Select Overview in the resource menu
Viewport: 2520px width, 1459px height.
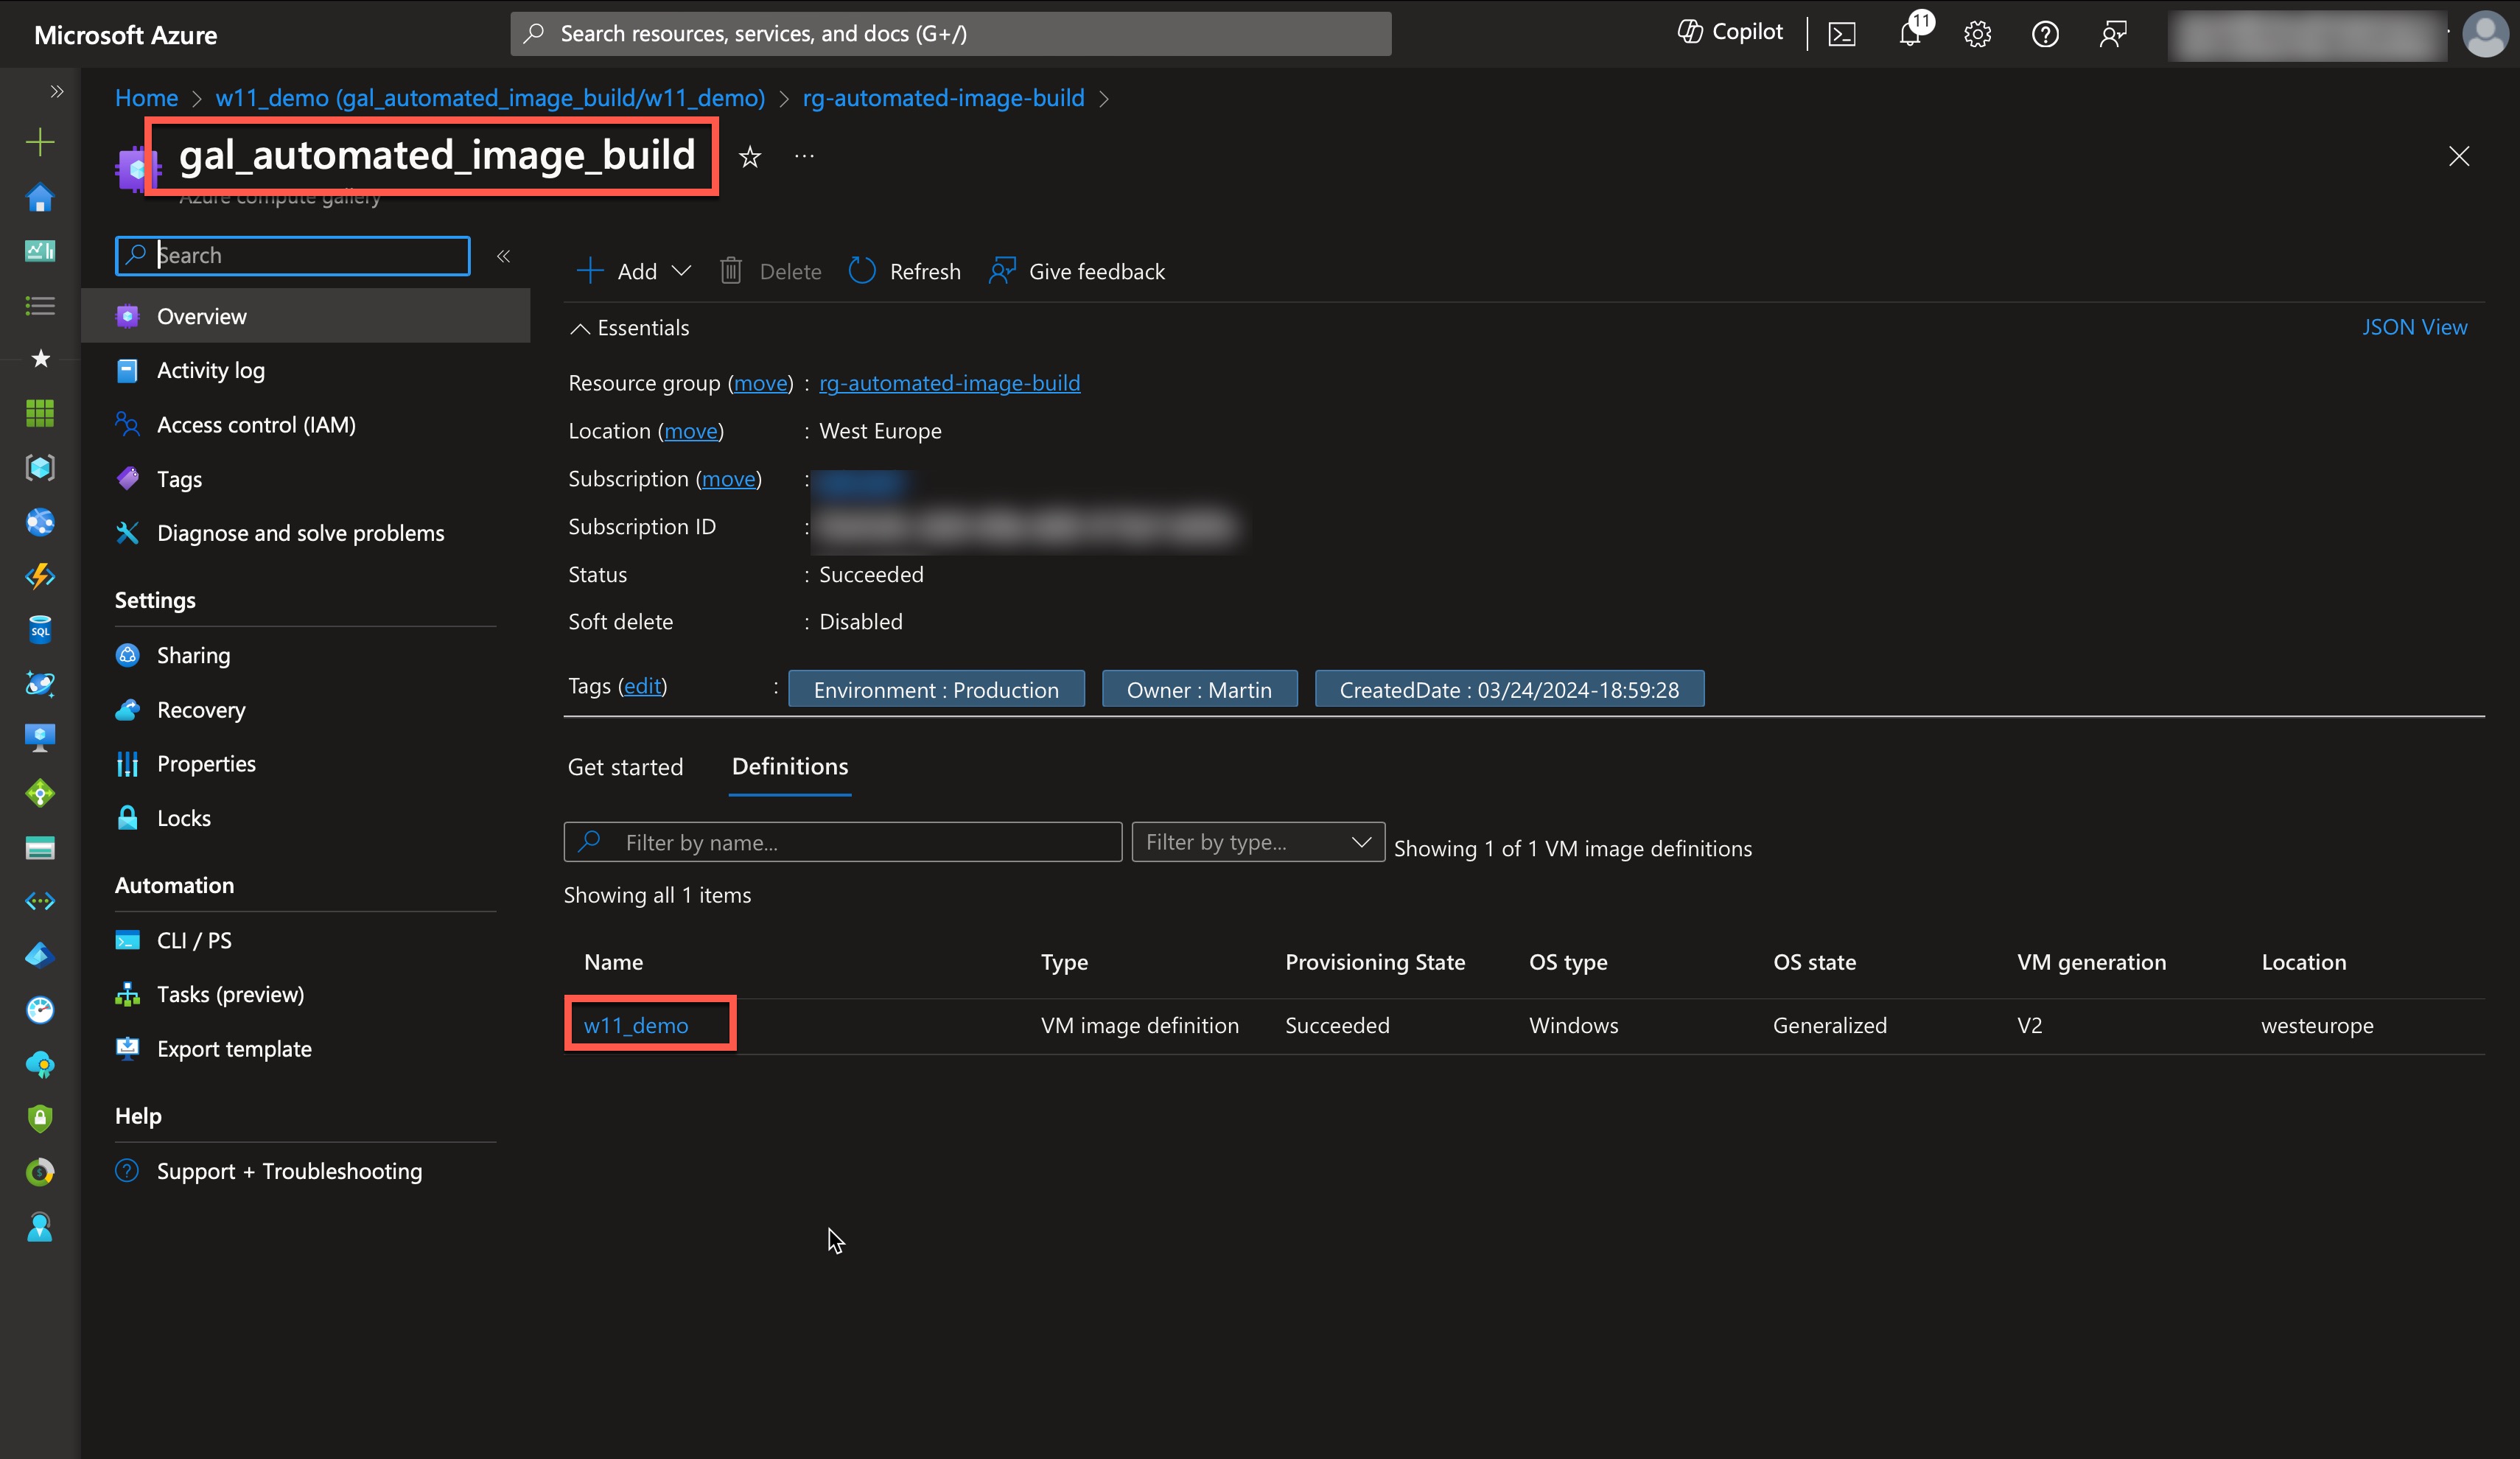(x=305, y=316)
